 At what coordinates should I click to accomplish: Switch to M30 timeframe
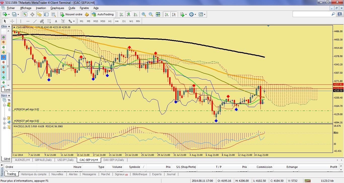point(103,21)
